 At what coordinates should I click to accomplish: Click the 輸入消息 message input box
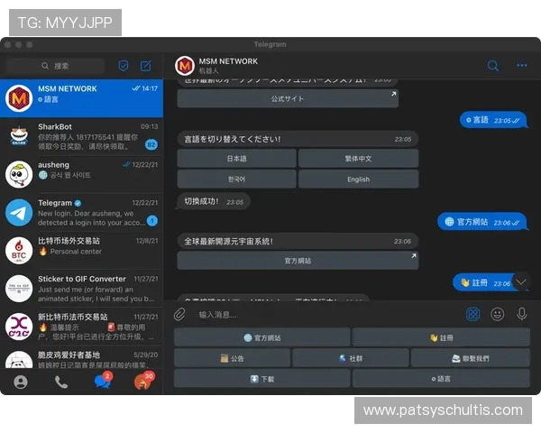point(328,315)
